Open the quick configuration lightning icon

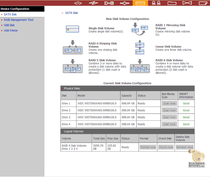[x=93, y=3]
